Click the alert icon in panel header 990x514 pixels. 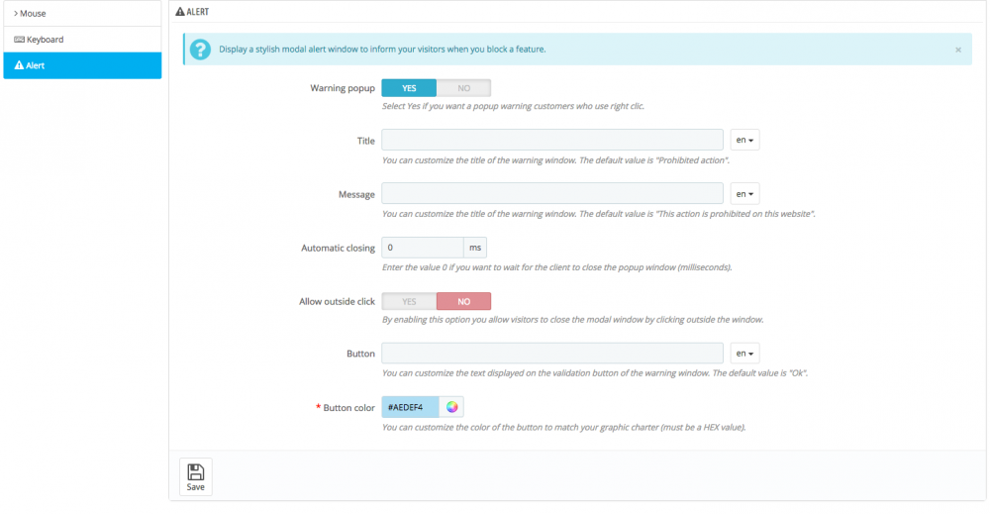(x=180, y=11)
